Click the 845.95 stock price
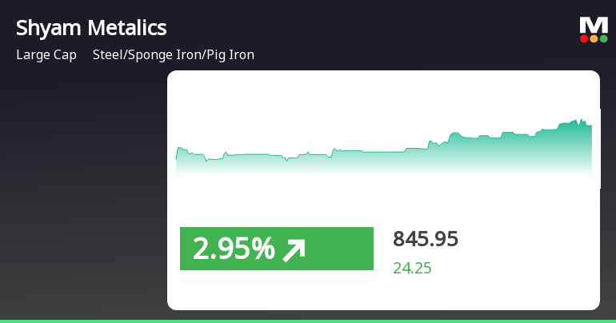The height and width of the screenshot is (323, 616). click(426, 239)
